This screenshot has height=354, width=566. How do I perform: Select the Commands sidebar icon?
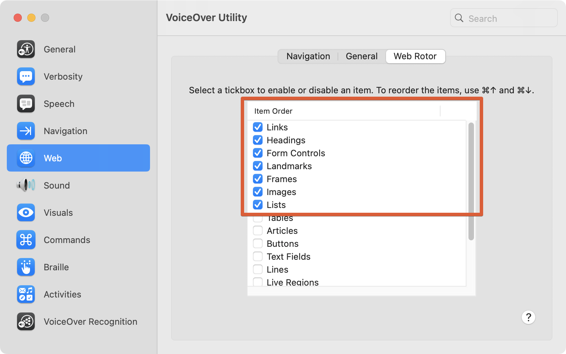click(x=26, y=240)
